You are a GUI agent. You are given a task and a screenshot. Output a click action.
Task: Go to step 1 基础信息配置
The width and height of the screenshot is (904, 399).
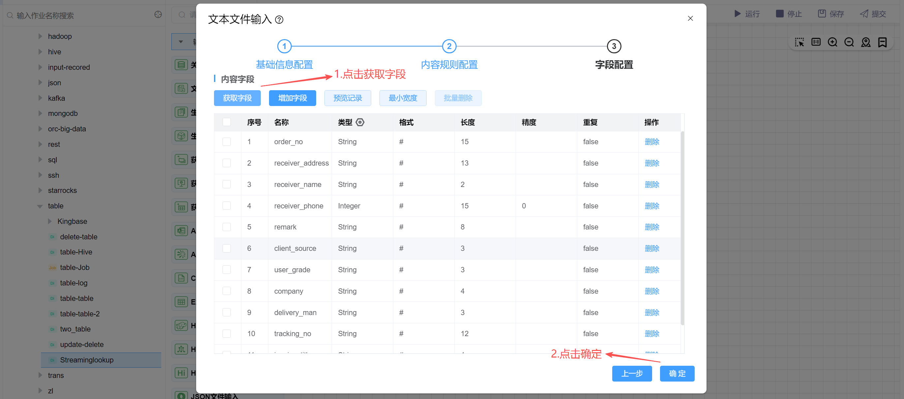click(x=284, y=46)
